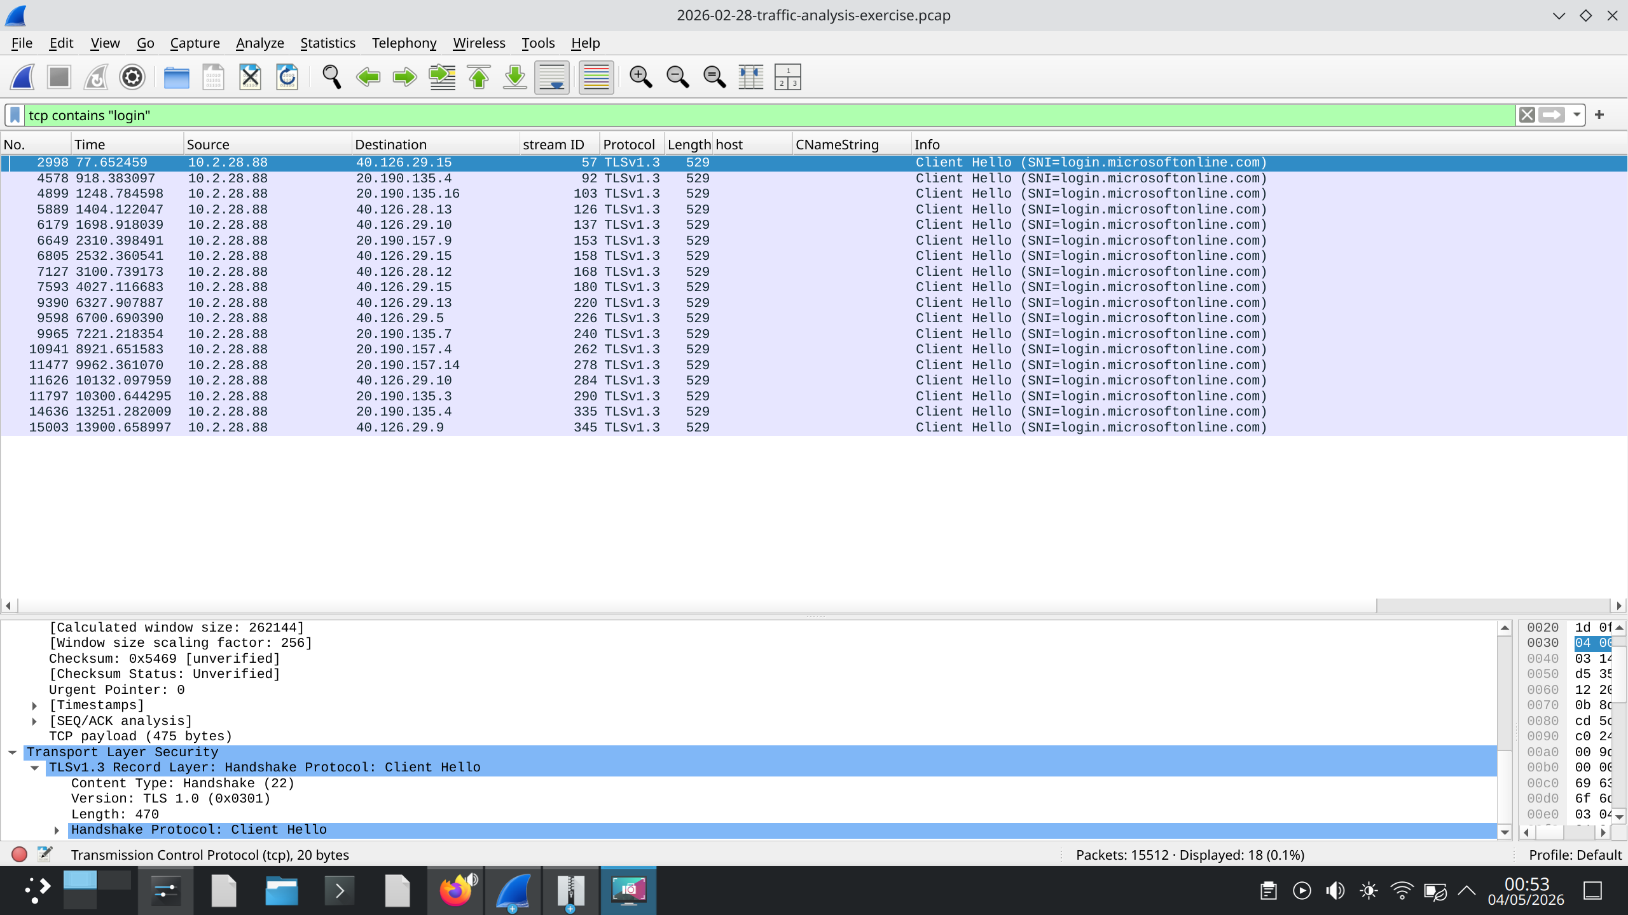Open the Telephony menu
The width and height of the screenshot is (1628, 915).
click(404, 43)
